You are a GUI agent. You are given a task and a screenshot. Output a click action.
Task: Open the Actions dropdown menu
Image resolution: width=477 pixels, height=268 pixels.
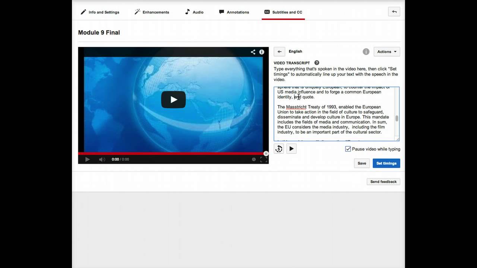(386, 52)
